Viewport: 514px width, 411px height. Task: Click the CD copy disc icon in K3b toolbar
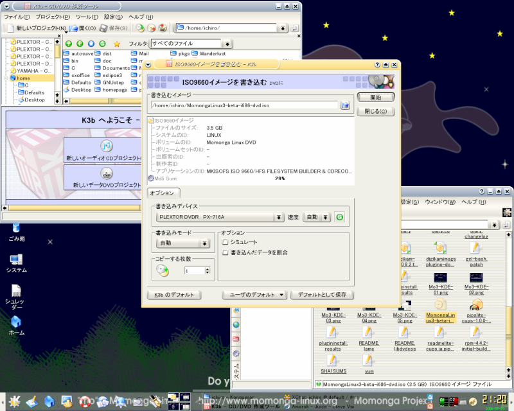(x=140, y=28)
